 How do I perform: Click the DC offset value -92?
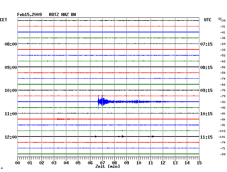(x=223, y=108)
